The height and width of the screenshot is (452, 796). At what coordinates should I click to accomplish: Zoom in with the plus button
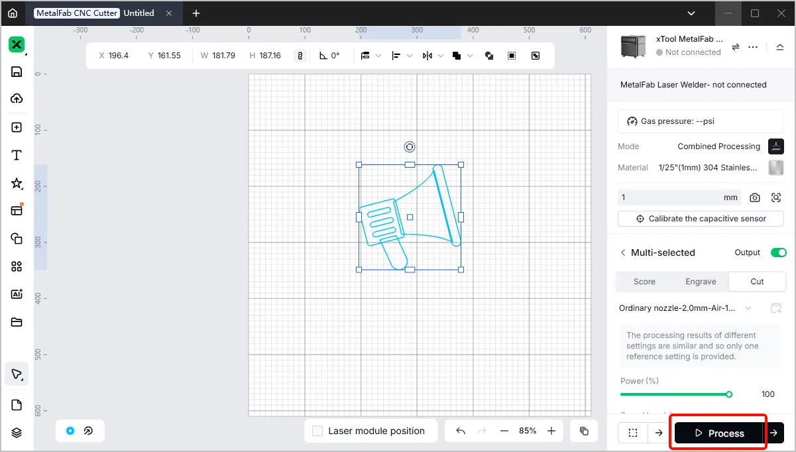[x=551, y=431]
